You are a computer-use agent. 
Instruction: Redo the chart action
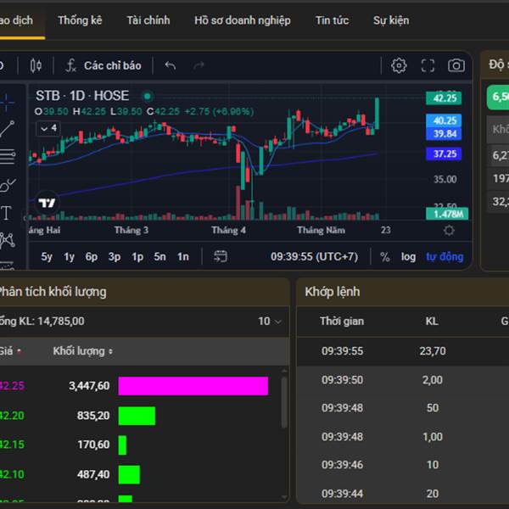click(x=199, y=65)
